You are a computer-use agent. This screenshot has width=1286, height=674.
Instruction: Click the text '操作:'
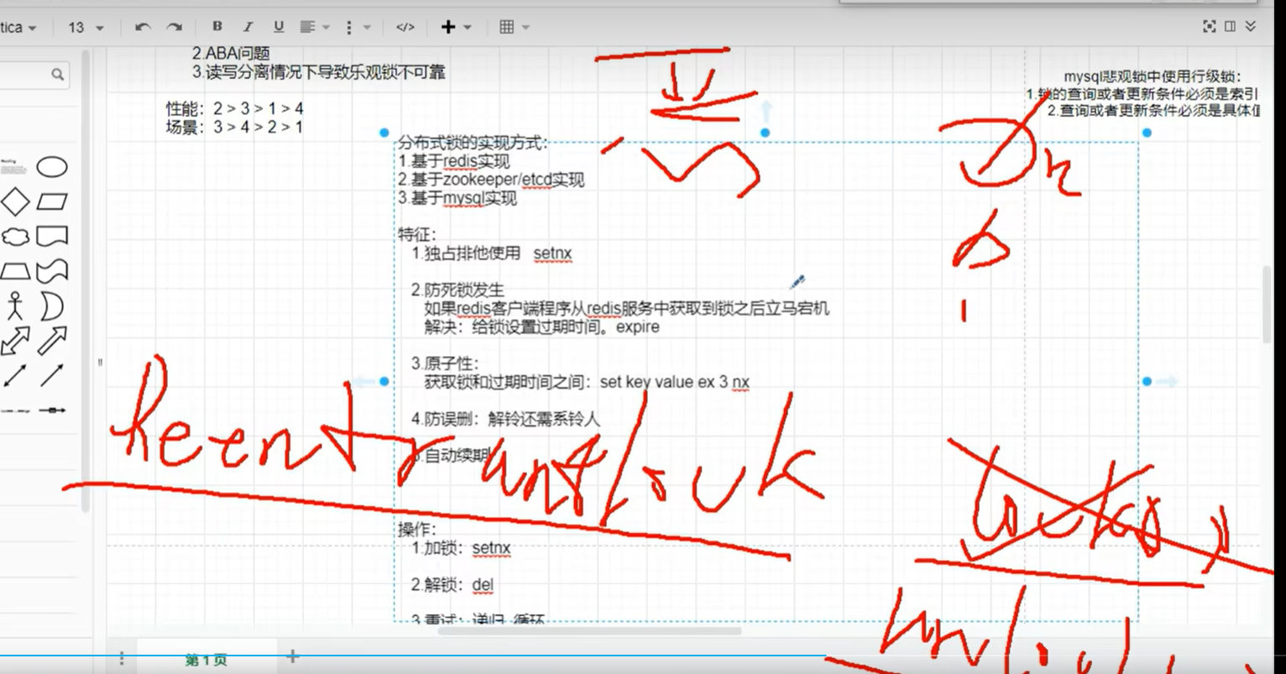pyautogui.click(x=417, y=530)
